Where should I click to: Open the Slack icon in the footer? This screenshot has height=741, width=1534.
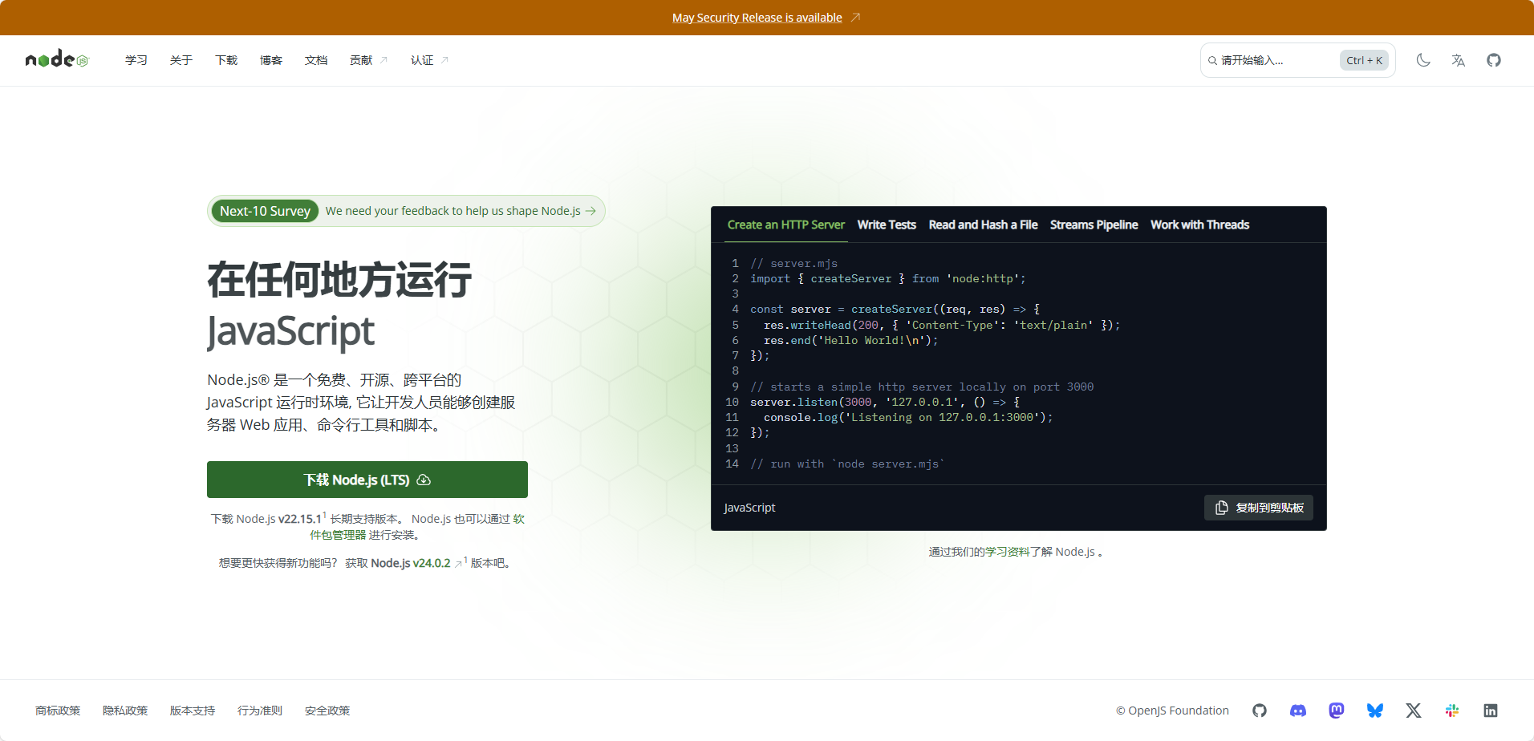[x=1452, y=711]
